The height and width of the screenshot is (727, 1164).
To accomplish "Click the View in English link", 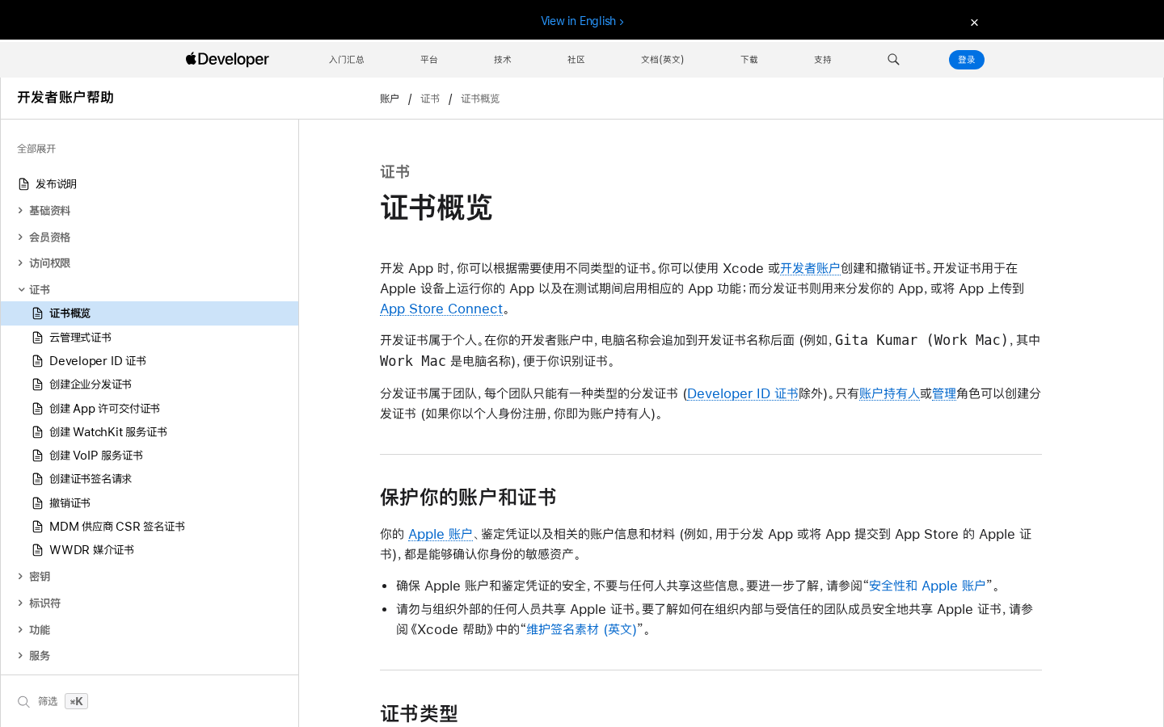I will [582, 21].
